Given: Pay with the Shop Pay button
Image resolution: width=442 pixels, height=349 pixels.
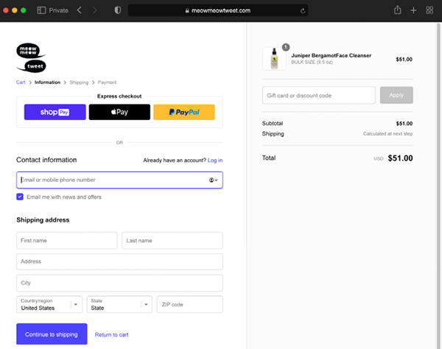Looking at the screenshot, I should pyautogui.click(x=55, y=112).
